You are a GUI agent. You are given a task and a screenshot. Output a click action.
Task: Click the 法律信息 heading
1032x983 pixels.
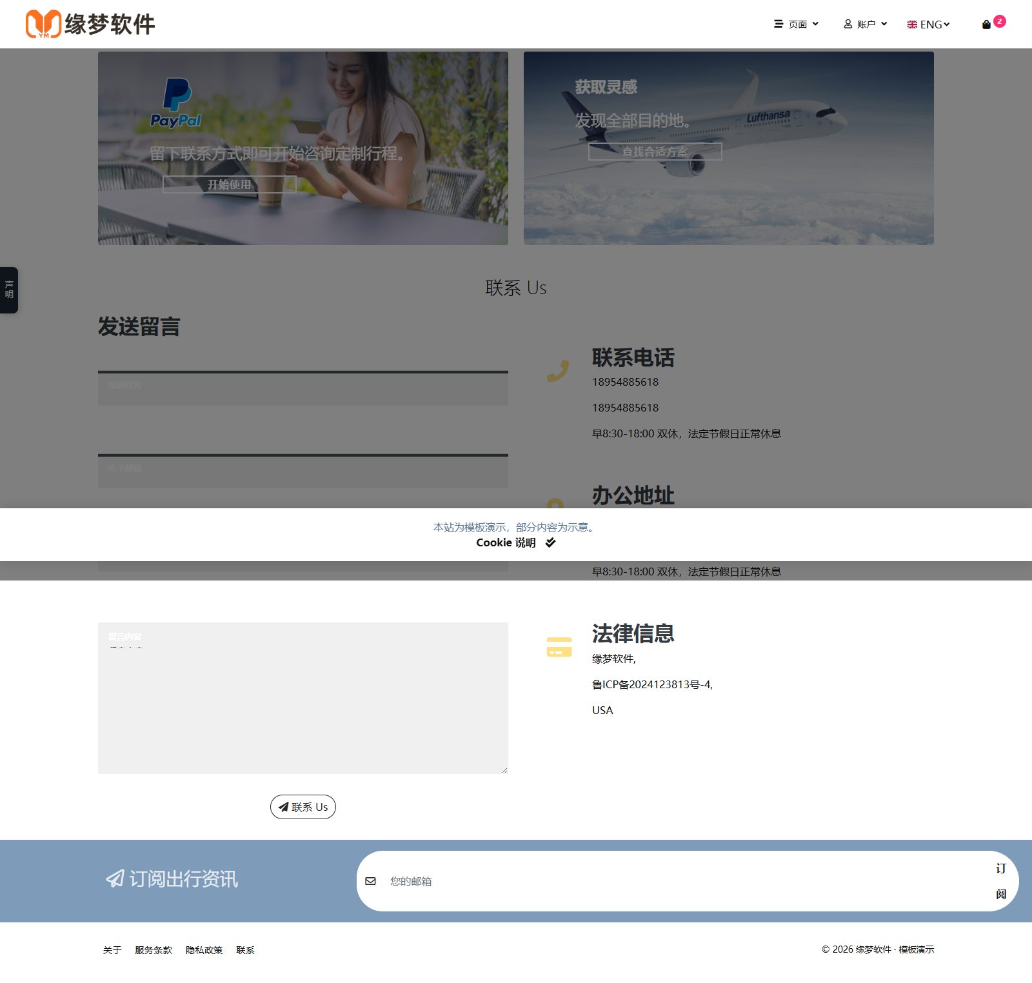pyautogui.click(x=633, y=633)
